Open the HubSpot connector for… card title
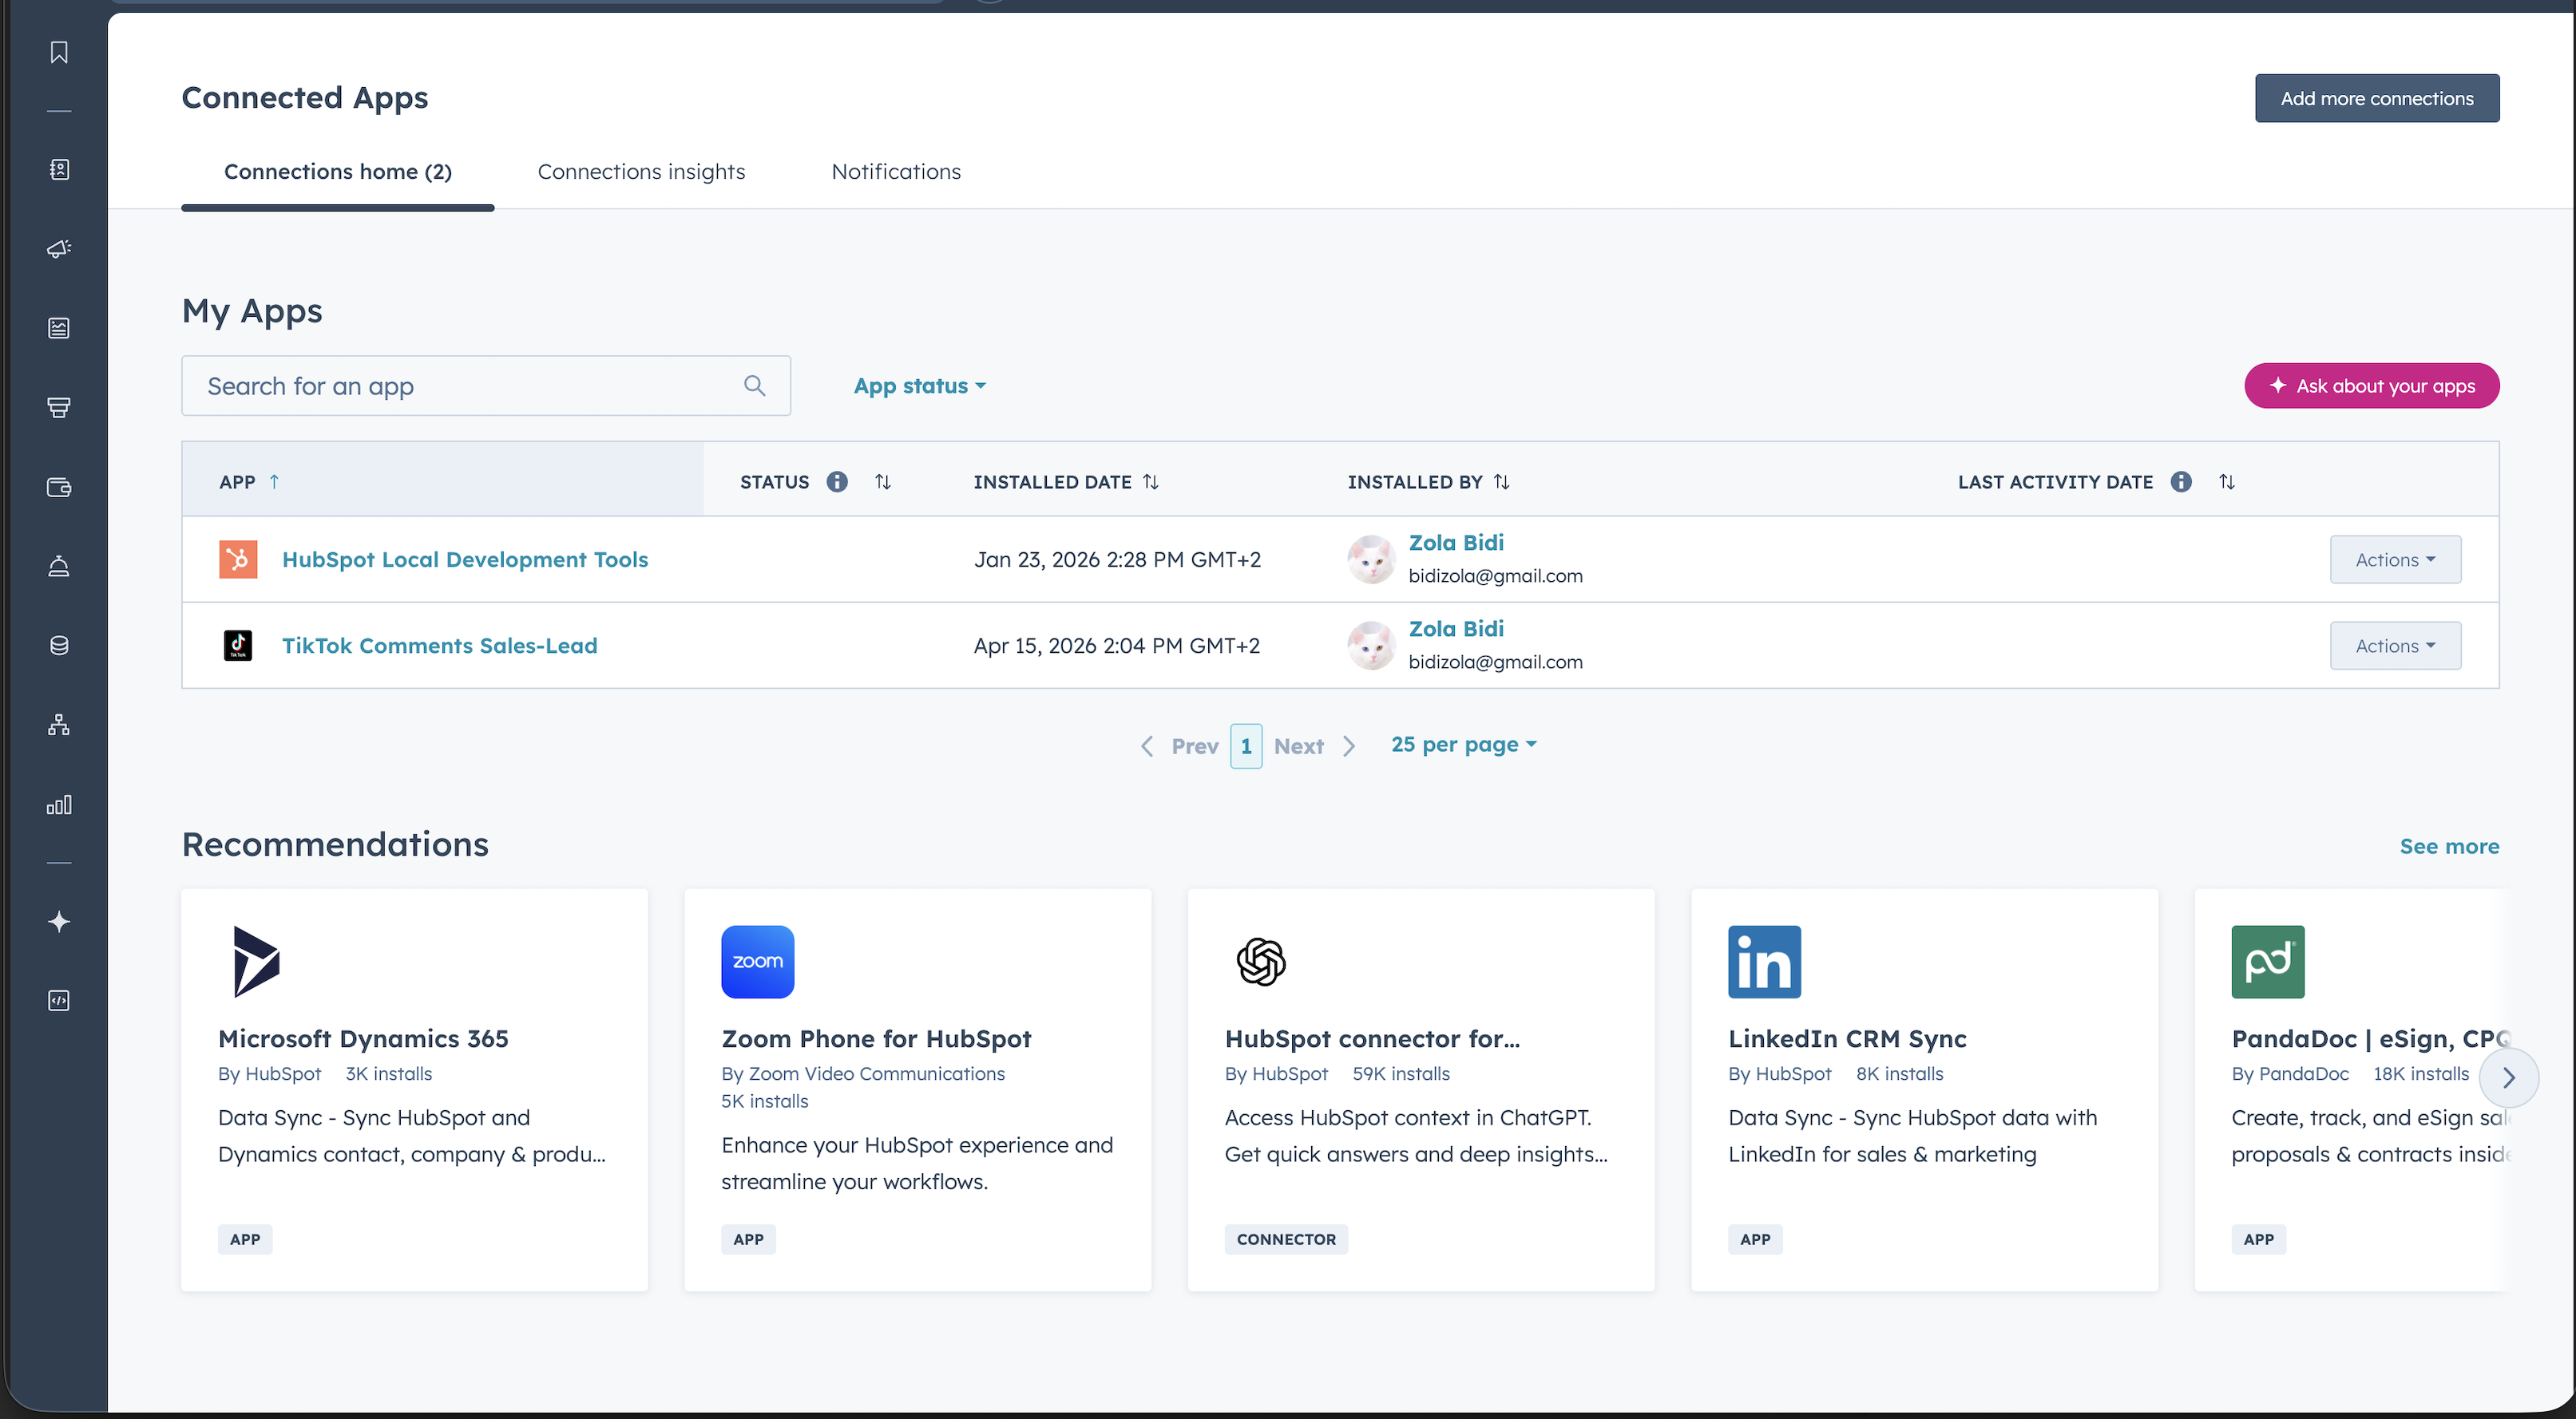2576x1419 pixels. pos(1372,1039)
